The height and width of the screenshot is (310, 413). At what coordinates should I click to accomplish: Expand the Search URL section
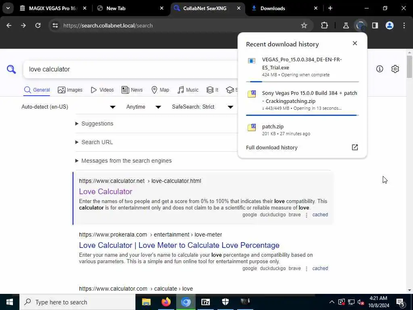tap(94, 142)
